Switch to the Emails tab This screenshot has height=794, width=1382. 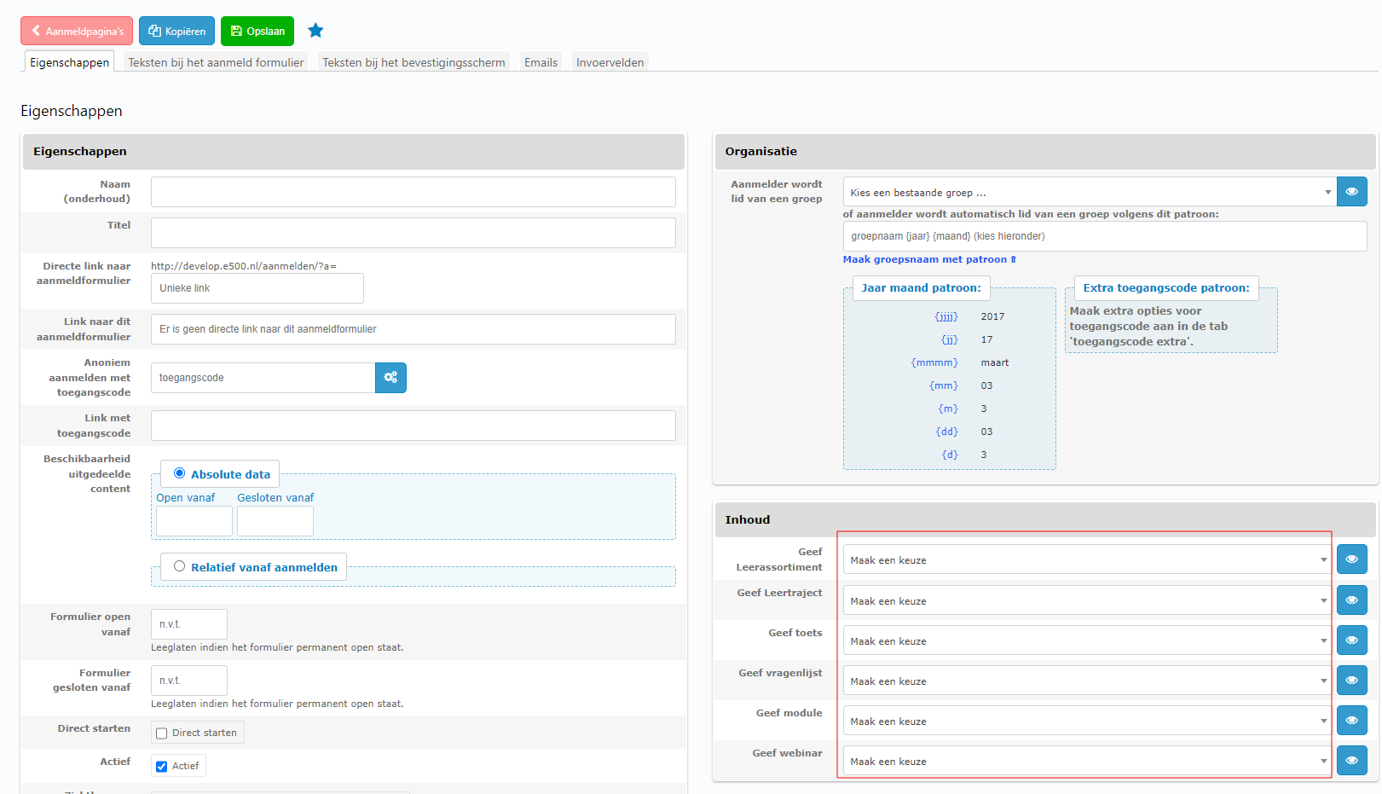pyautogui.click(x=541, y=62)
